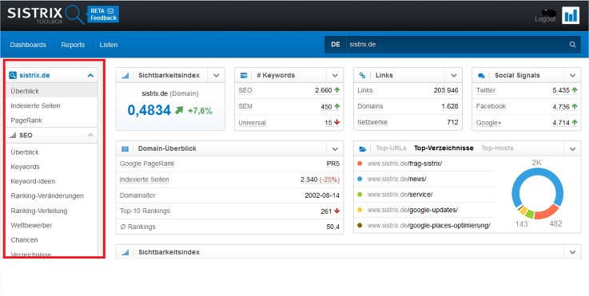Screen dimensions: 589x296
Task: Open Chancen in sidebar
Action: (25, 239)
